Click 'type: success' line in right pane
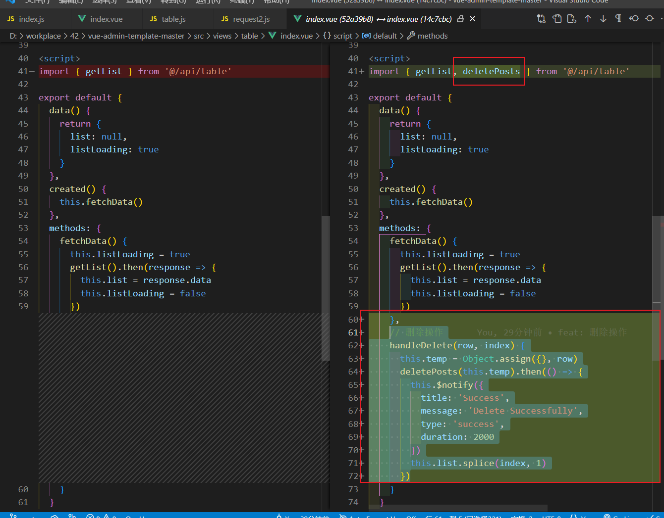Viewport: 664px width, 518px height. [x=462, y=424]
